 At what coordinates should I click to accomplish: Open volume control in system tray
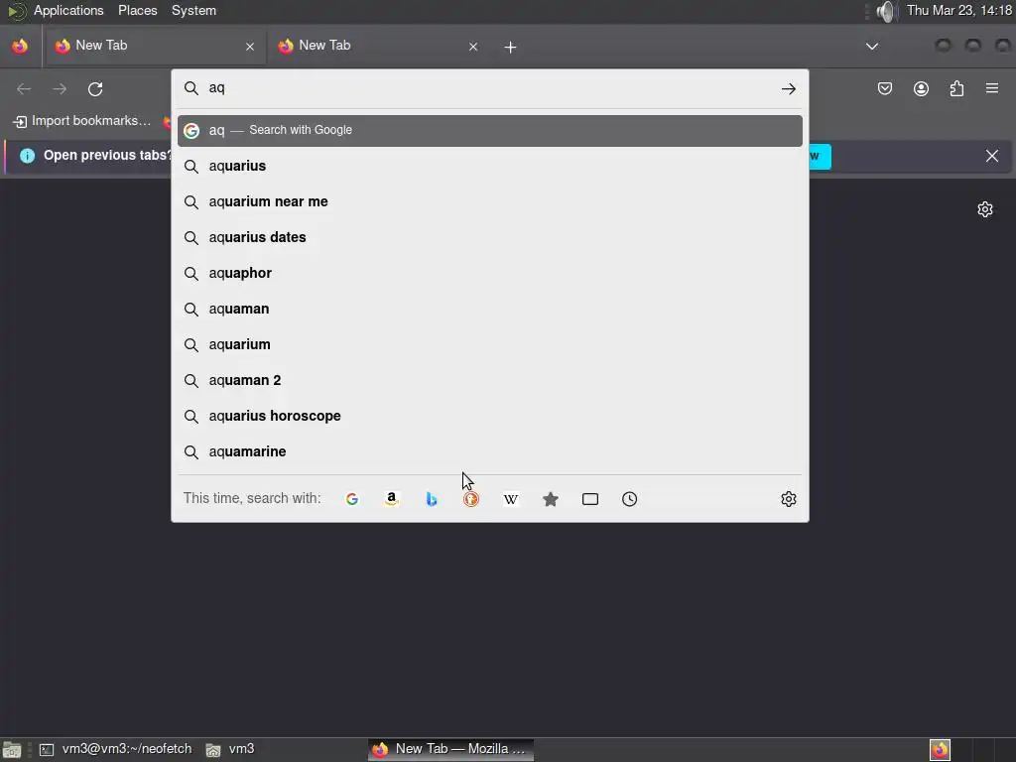pyautogui.click(x=886, y=11)
